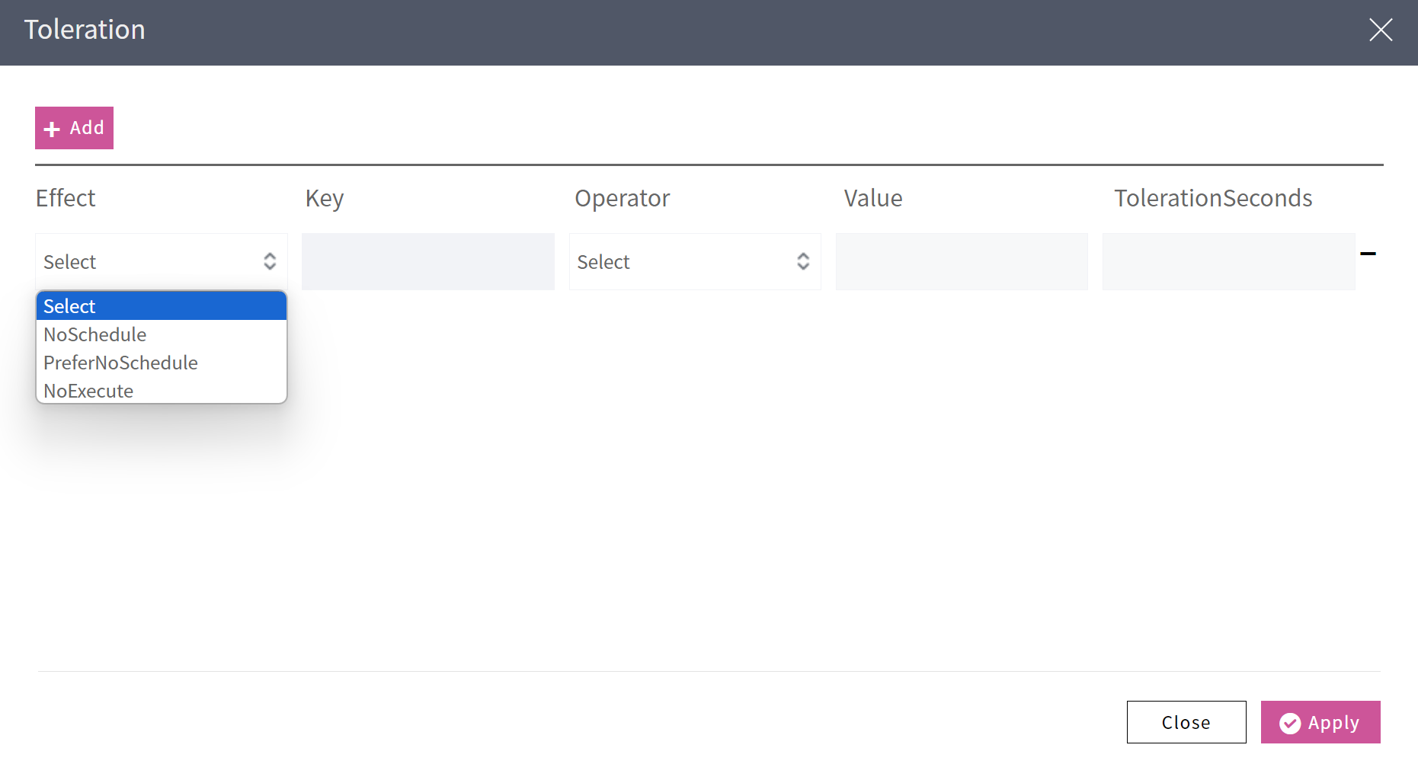This screenshot has width=1418, height=780.
Task: Click the Toleration dialog title
Action: (85, 30)
